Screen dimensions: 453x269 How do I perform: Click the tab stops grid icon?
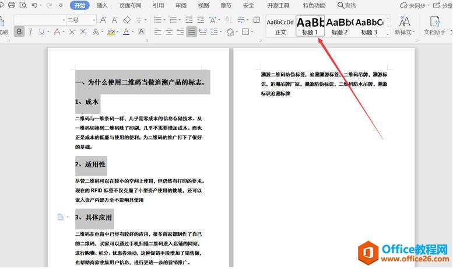257,20
